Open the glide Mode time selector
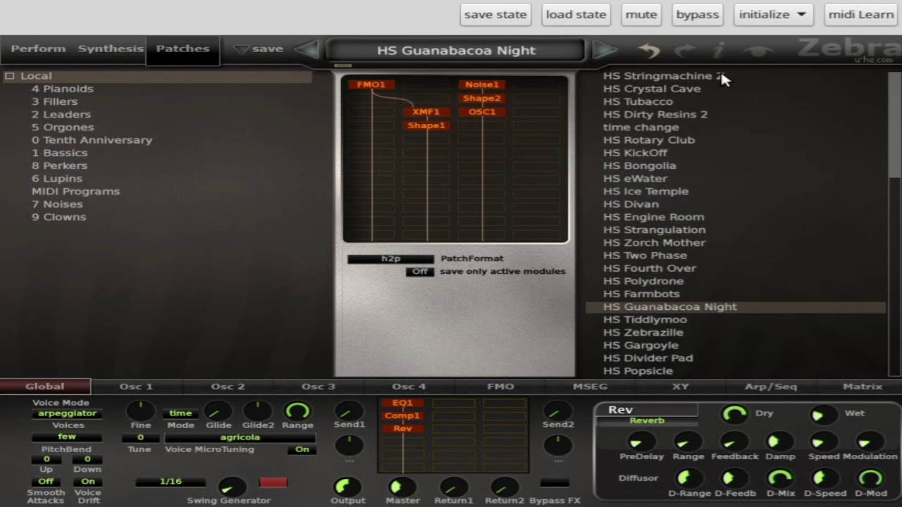Screen dimensions: 902x507 click(180, 413)
